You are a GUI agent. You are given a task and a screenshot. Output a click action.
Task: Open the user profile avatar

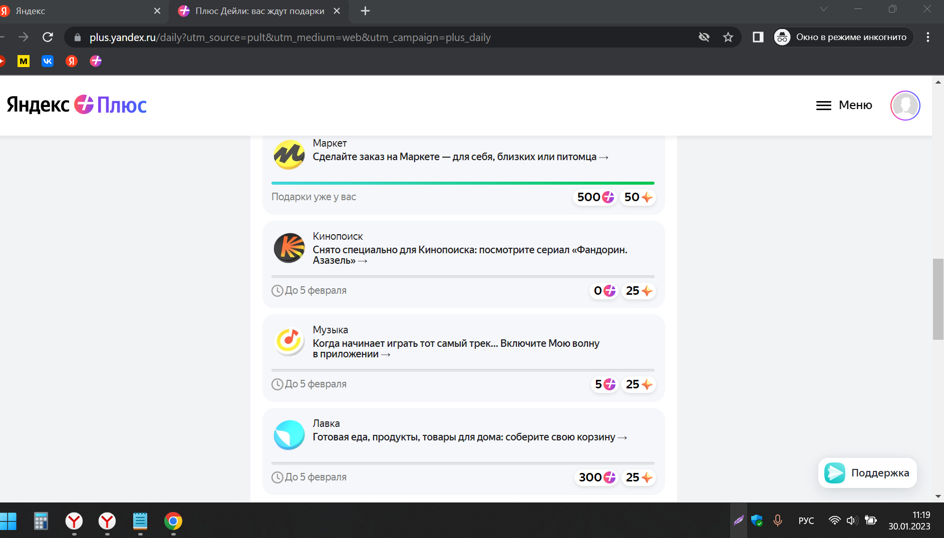[x=905, y=105]
